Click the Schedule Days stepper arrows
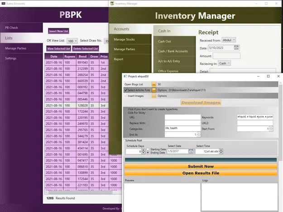The image size is (283, 212). [x=144, y=151]
